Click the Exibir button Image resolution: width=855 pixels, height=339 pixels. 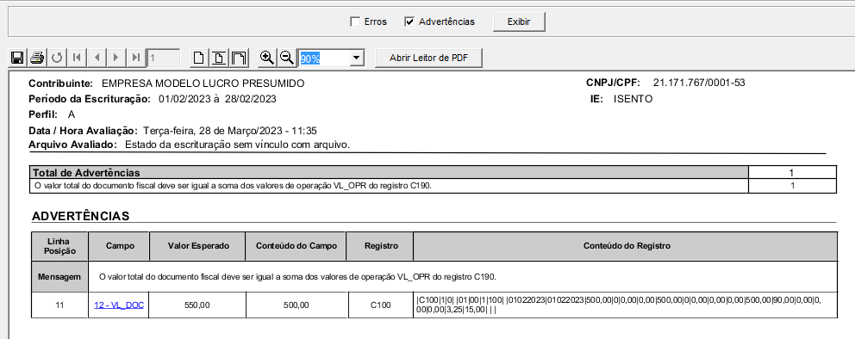pos(519,22)
